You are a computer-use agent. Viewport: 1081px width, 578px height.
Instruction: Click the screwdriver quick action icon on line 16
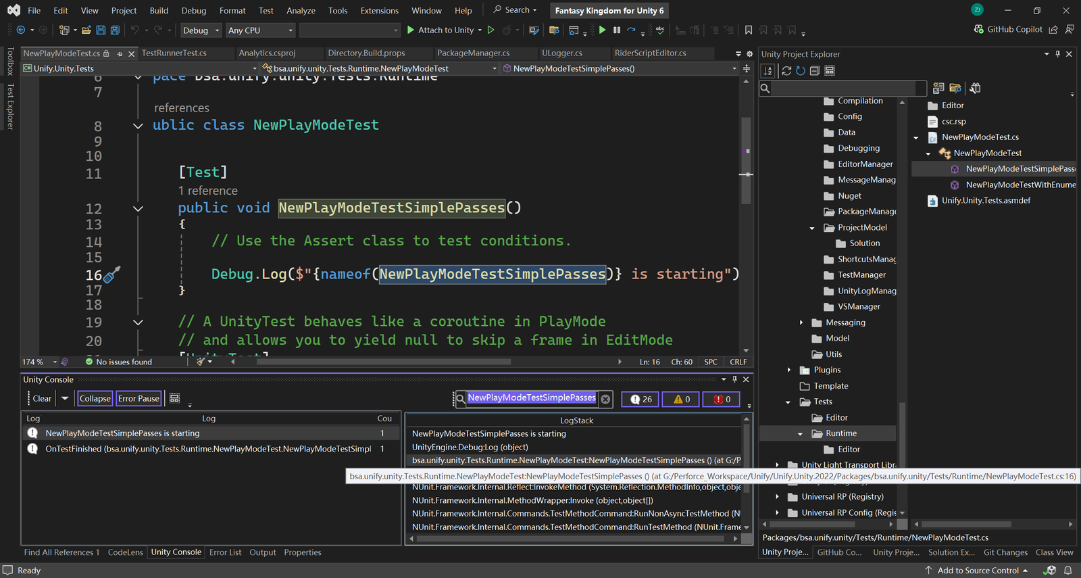click(x=112, y=274)
